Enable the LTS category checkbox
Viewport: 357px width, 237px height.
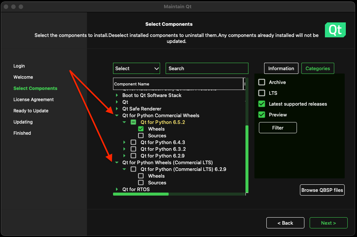point(262,93)
